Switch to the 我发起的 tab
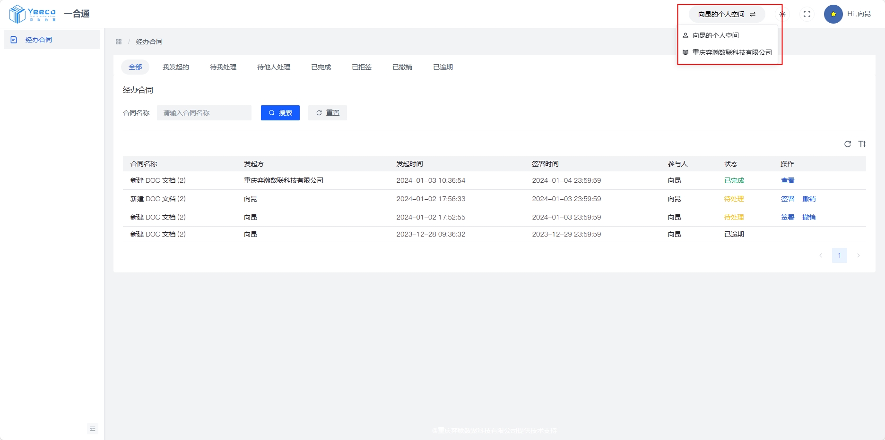The image size is (885, 440). coord(176,67)
